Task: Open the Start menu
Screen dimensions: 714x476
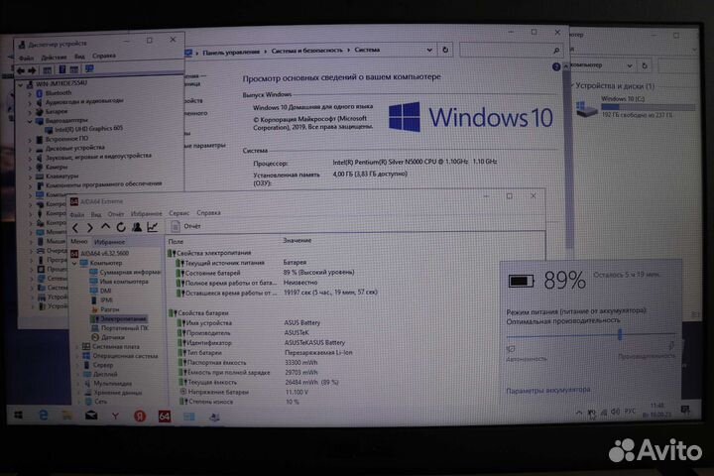Action: click(x=18, y=415)
